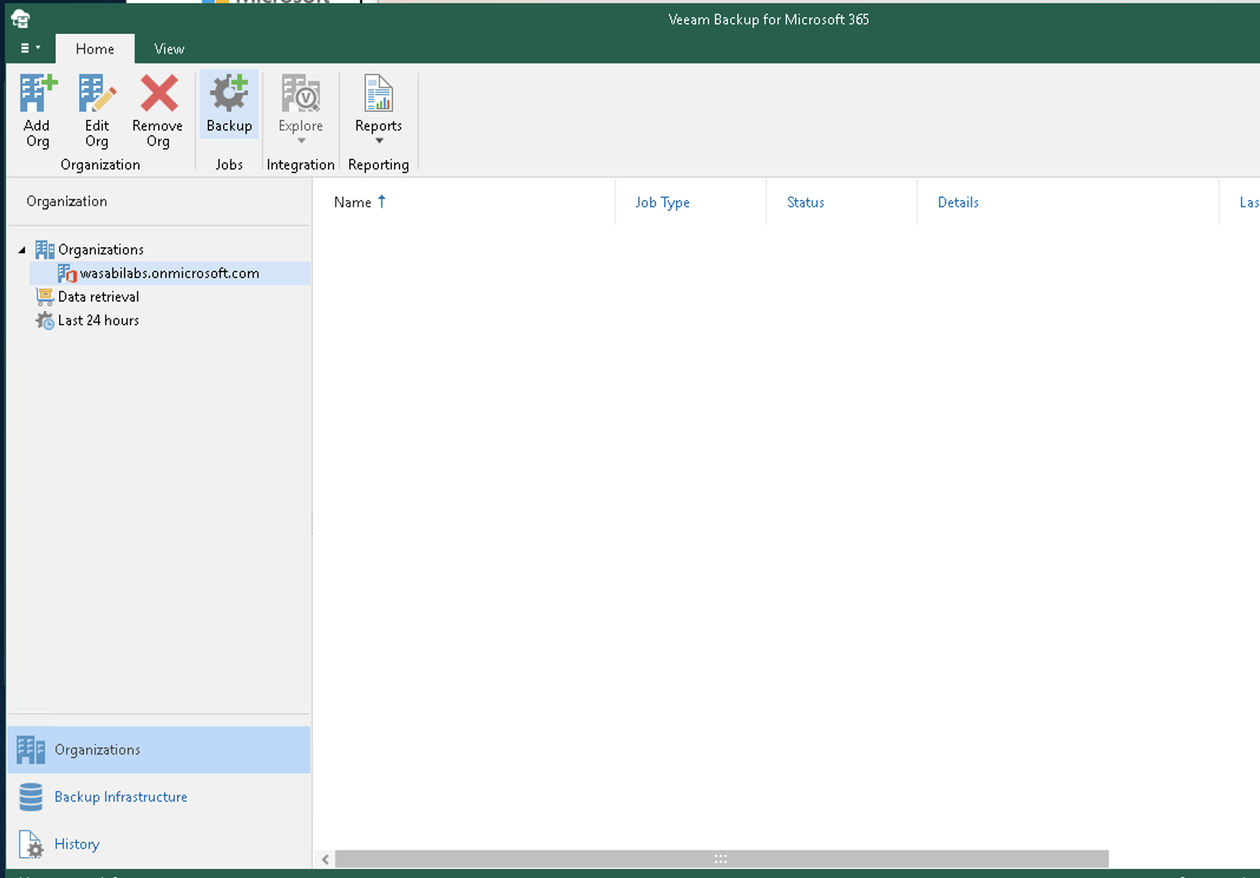Sort by Status column header
The height and width of the screenshot is (878, 1260).
805,202
